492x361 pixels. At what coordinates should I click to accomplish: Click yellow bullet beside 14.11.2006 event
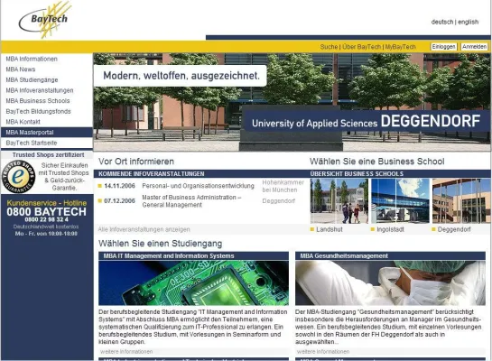tap(100, 186)
